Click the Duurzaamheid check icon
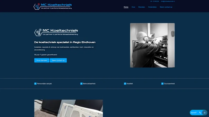 (x=162, y=83)
